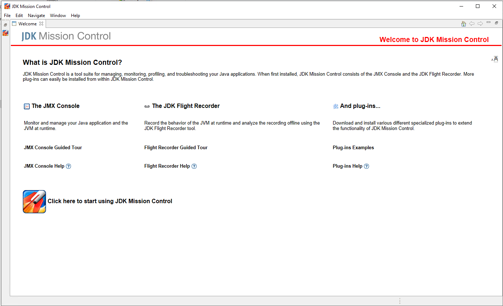The width and height of the screenshot is (503, 306).
Task: Click the back navigation arrow
Action: coord(472,24)
